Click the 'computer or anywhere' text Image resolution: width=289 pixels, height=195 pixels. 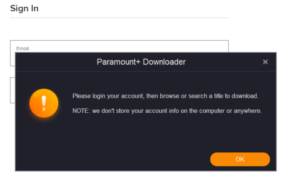pyautogui.click(x=231, y=111)
